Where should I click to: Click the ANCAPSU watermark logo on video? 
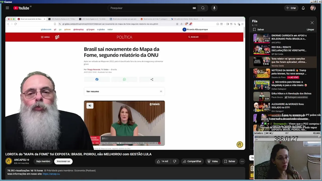tap(240, 145)
